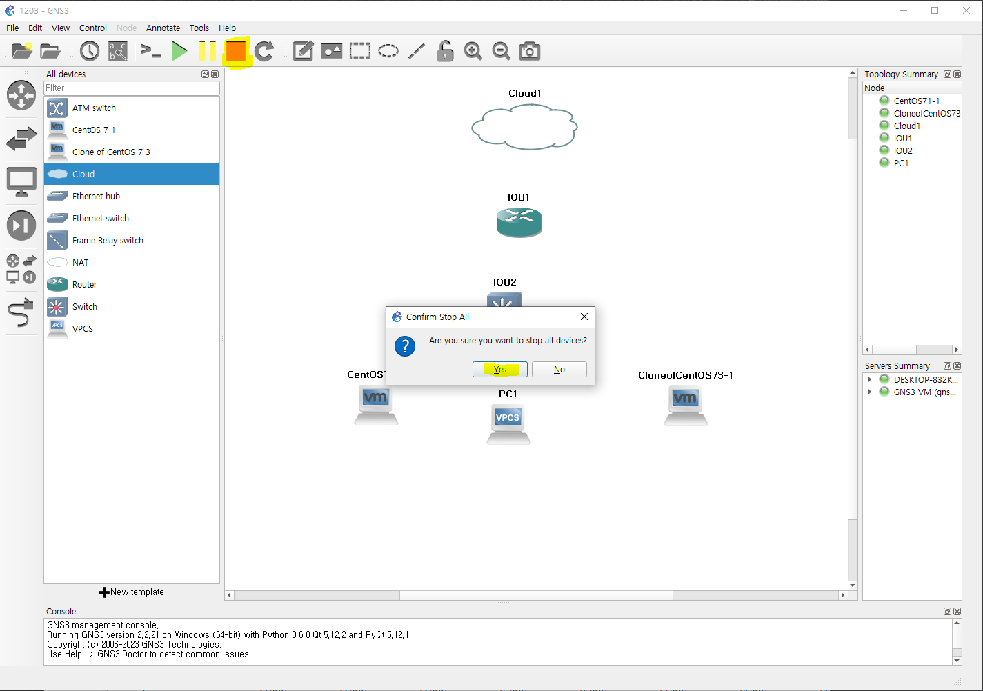Image resolution: width=983 pixels, height=691 pixels.
Task: Select the Add a note tool
Action: 304,51
